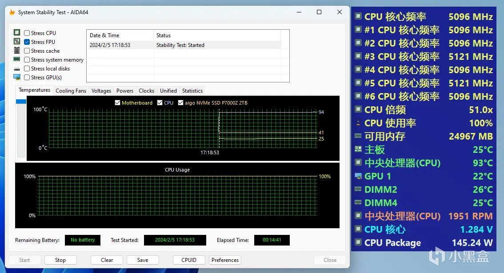
Task: Uncheck the Stress FPU checkbox
Action: (x=27, y=42)
